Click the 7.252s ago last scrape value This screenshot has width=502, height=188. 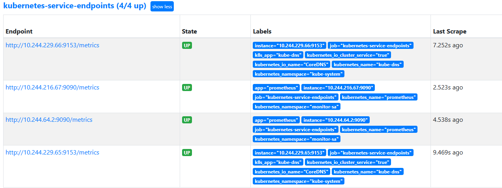pos(448,45)
